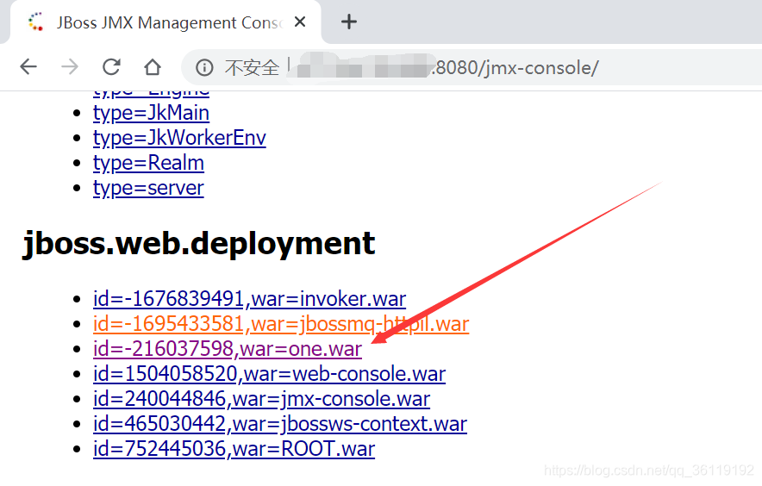Image resolution: width=762 pixels, height=486 pixels.
Task: Open the war=jmx-console.war deployment link
Action: (x=261, y=399)
